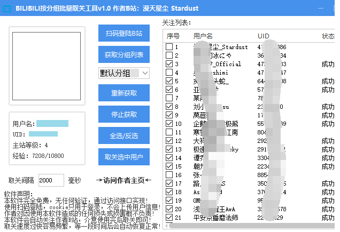The width and height of the screenshot is (340, 232).
Task: Click the 取关选中用户 button
Action: pos(124,157)
